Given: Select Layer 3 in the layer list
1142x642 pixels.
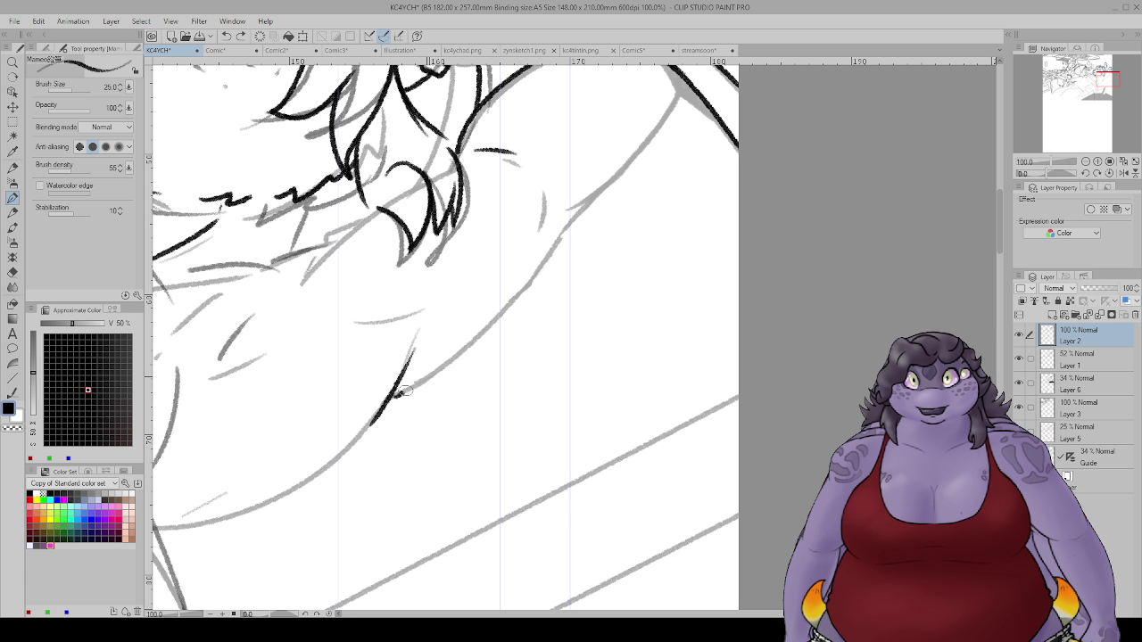Looking at the screenshot, I should [1088, 407].
